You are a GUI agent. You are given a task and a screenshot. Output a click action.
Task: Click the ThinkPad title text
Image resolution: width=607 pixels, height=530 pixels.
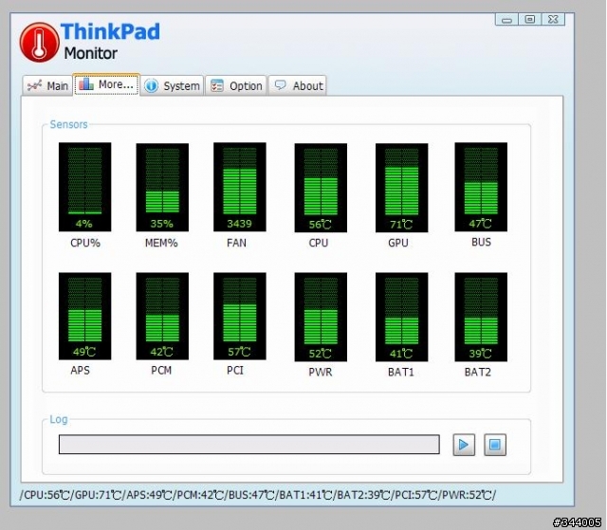coord(110,31)
